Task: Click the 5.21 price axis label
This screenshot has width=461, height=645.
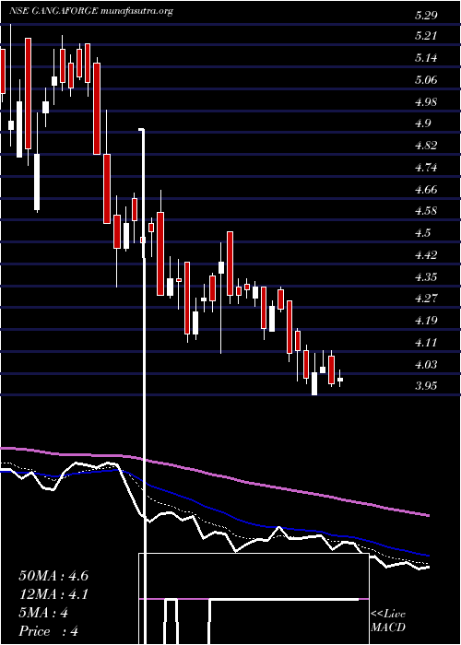Action: (x=426, y=36)
